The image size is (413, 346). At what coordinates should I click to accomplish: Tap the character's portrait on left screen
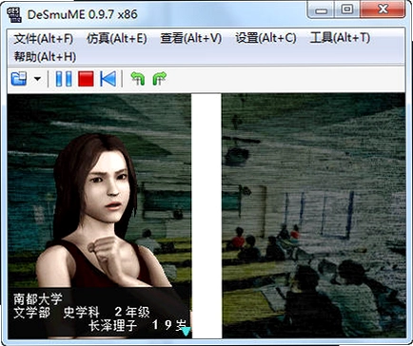(95, 209)
